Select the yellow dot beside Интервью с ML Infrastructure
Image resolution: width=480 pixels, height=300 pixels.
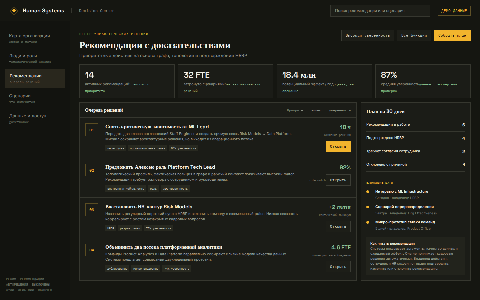pyautogui.click(x=368, y=192)
